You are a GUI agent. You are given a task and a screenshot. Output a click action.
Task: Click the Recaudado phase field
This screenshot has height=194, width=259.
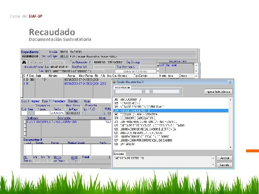pyautogui.click(x=59, y=101)
